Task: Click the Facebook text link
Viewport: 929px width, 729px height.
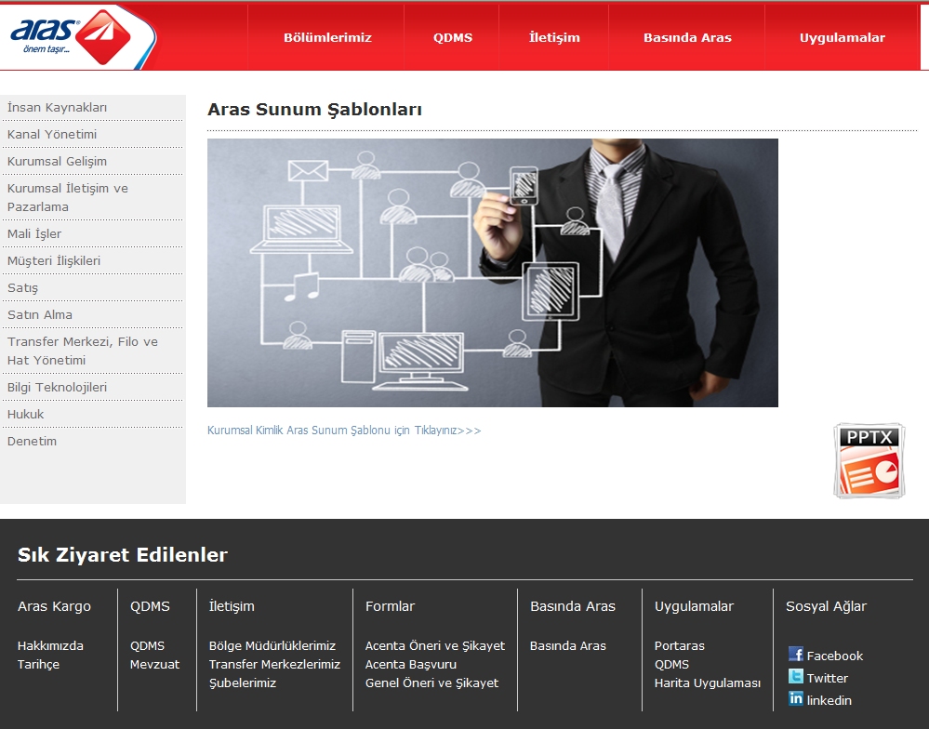Action: pos(835,656)
